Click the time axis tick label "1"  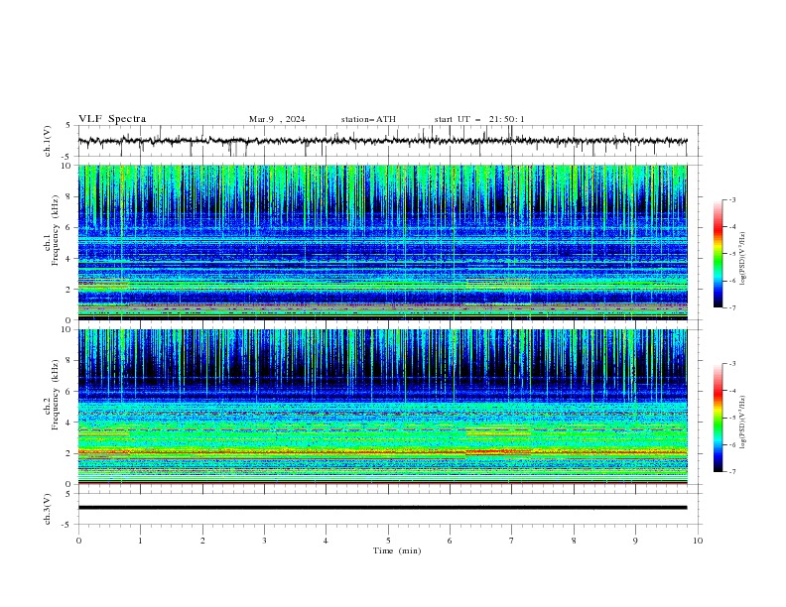(140, 541)
